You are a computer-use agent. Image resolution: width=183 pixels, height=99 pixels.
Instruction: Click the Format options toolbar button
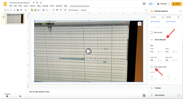pyautogui.click(x=73, y=10)
